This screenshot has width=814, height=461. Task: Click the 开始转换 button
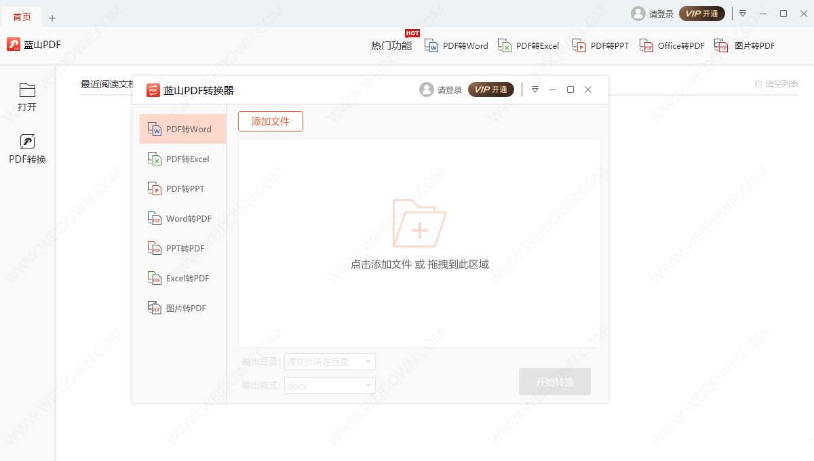point(555,382)
